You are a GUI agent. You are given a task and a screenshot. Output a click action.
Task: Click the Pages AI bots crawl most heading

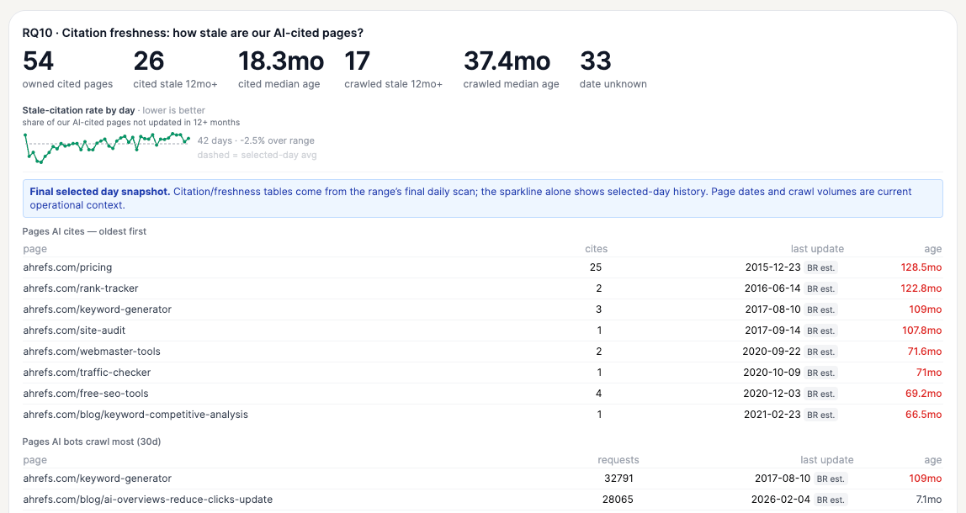(91, 442)
